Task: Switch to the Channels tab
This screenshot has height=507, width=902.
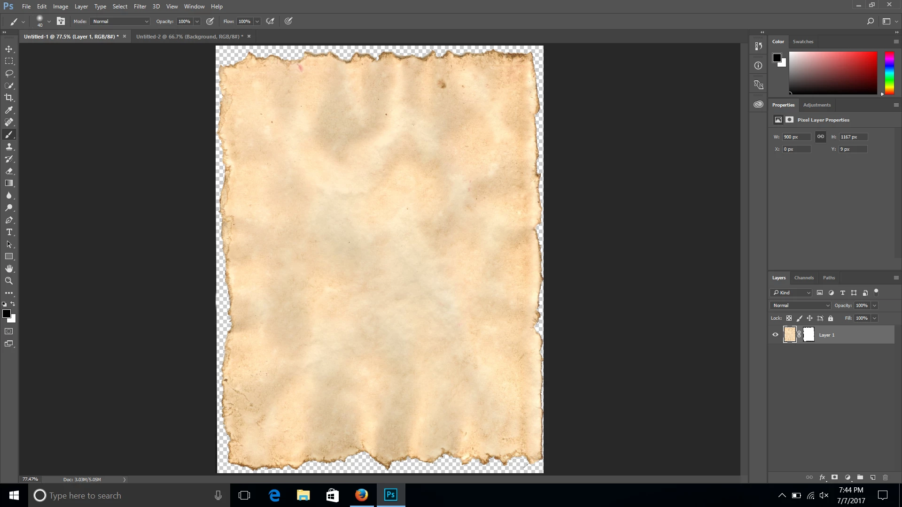Action: 804,278
